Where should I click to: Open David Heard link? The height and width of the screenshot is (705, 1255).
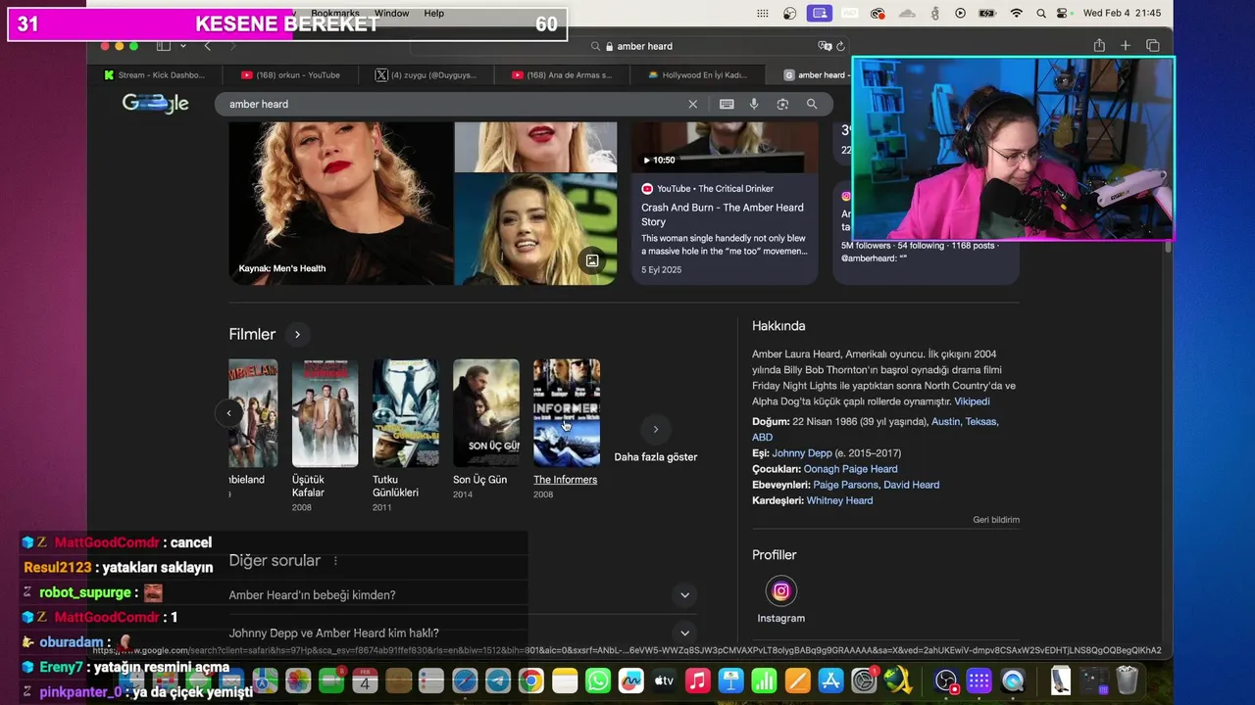tap(911, 485)
